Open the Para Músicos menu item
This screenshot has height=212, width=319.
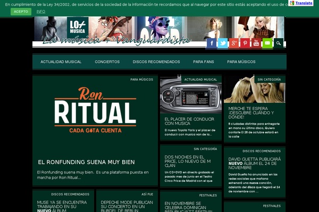241,61
